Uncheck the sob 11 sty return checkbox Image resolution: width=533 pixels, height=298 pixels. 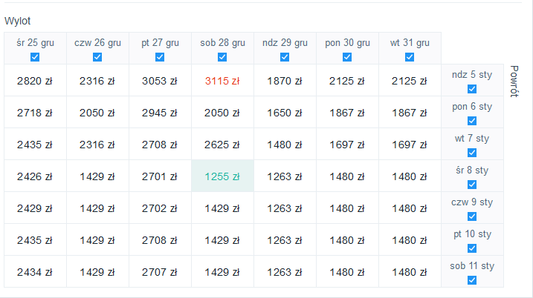[x=472, y=280]
